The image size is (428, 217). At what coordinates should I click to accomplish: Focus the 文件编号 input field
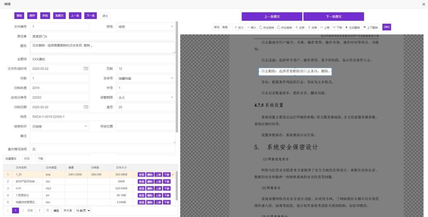pyautogui.click(x=60, y=27)
